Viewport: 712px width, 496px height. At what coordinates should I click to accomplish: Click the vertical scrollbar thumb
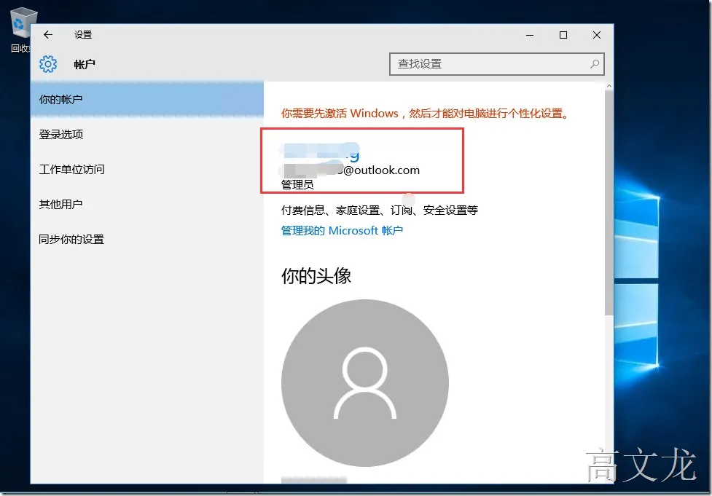(x=609, y=203)
